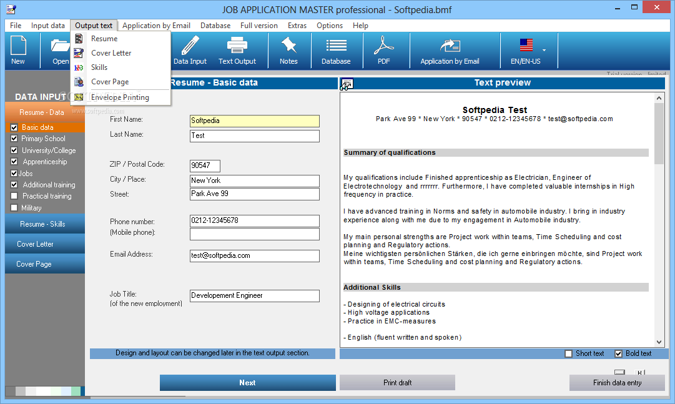
Task: Open the Help menu
Action: 360,26
